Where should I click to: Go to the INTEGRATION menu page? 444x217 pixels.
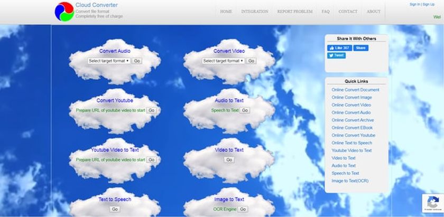point(254,12)
